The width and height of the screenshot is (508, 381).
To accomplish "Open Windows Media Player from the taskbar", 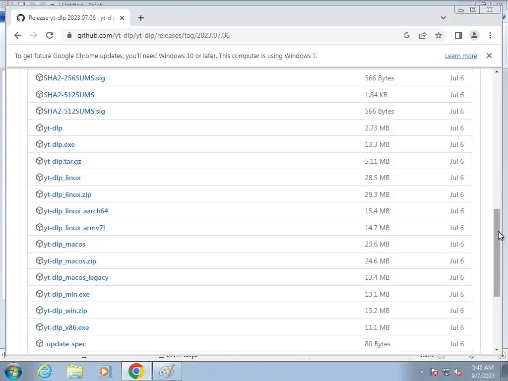I will click(x=105, y=371).
